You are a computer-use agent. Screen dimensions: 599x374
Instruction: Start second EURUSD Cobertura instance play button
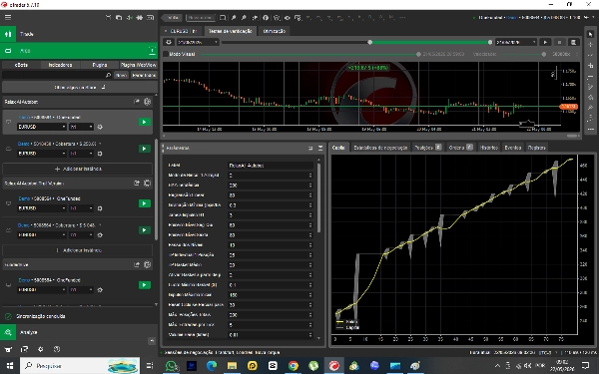coord(144,149)
